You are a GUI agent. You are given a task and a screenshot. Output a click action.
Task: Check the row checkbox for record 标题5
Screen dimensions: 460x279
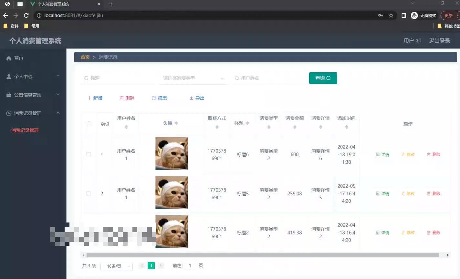coord(89,193)
